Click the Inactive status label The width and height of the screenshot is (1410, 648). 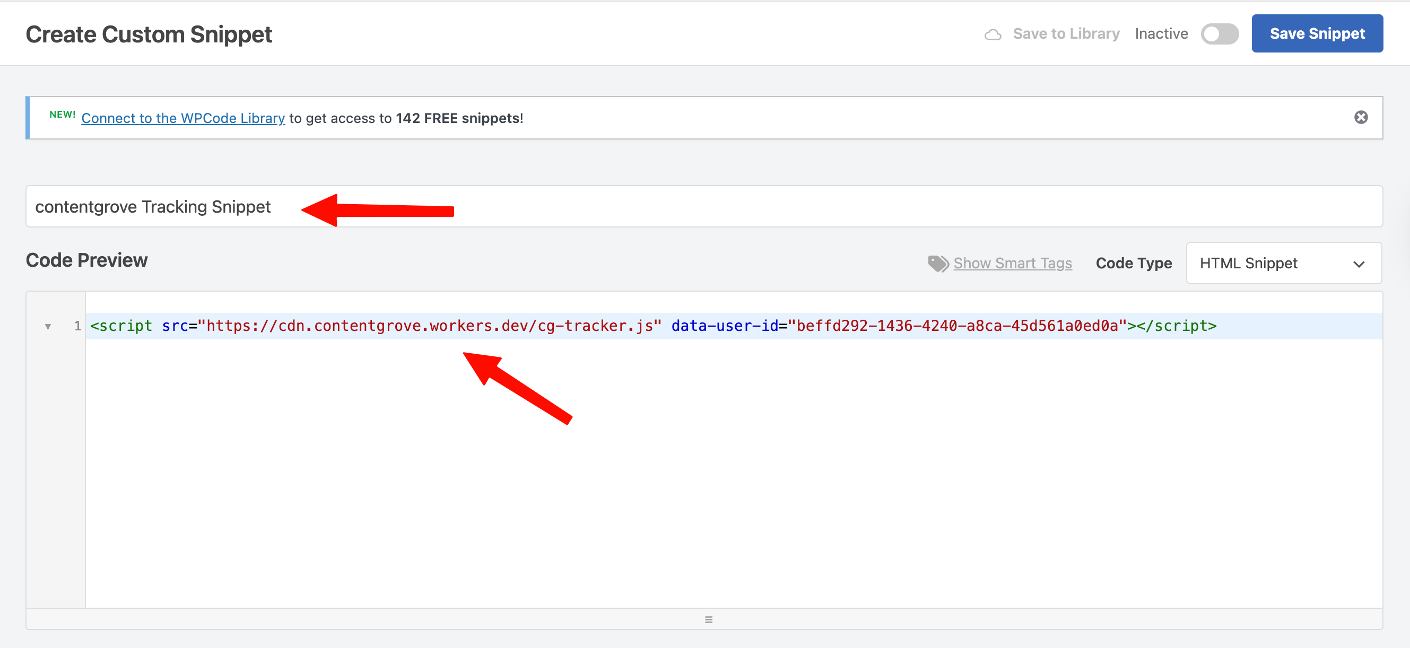pyautogui.click(x=1161, y=34)
